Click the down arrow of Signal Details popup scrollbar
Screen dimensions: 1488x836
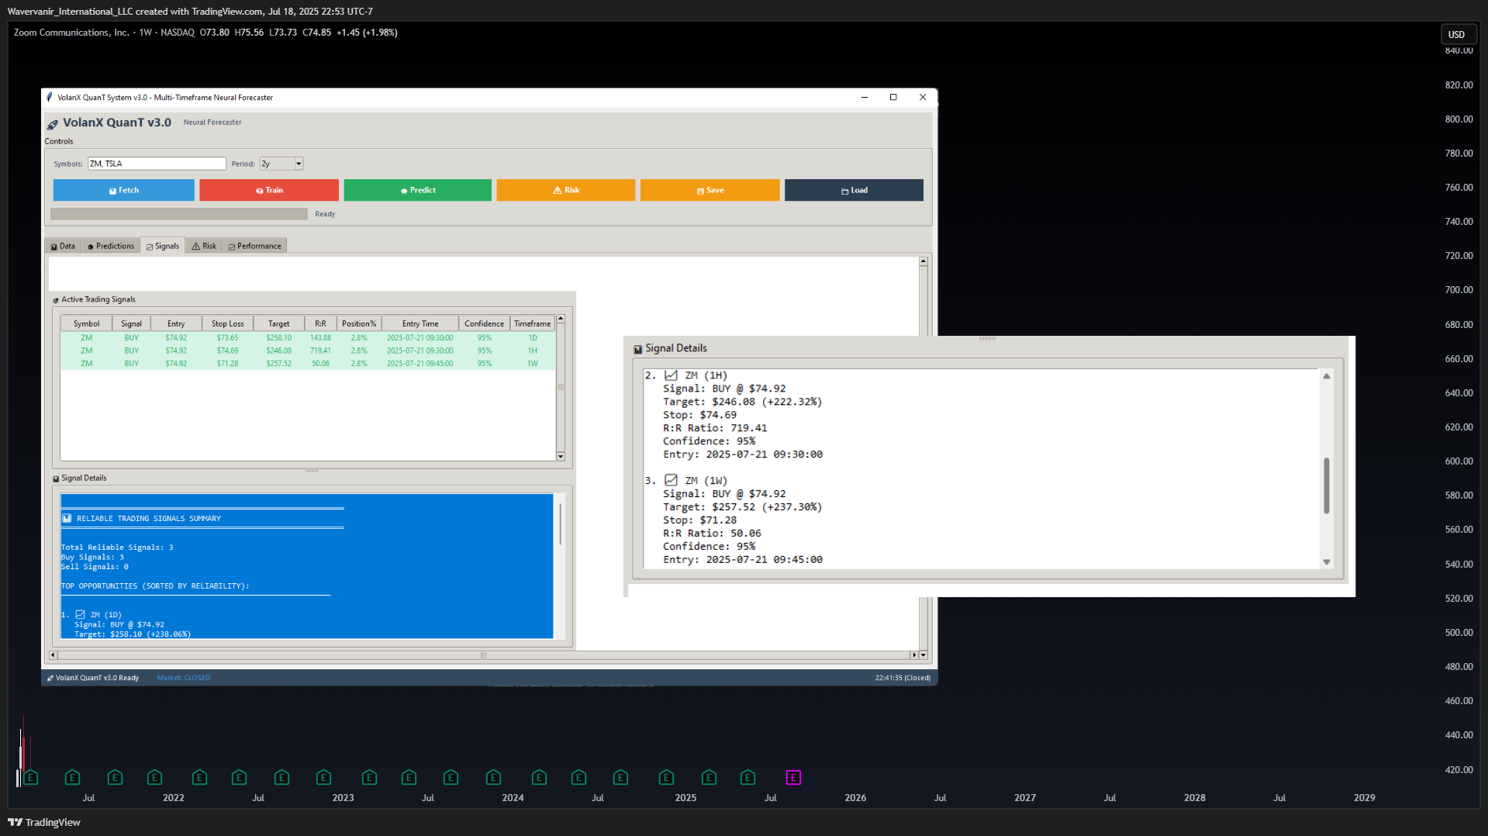1327,562
